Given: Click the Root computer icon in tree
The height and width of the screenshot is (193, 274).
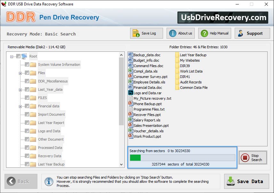Looking at the screenshot, I should point(24,56).
